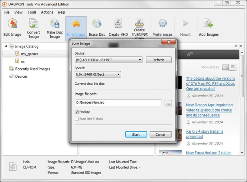
Task: Cancel the Burn Image dialog
Action: coord(161,135)
